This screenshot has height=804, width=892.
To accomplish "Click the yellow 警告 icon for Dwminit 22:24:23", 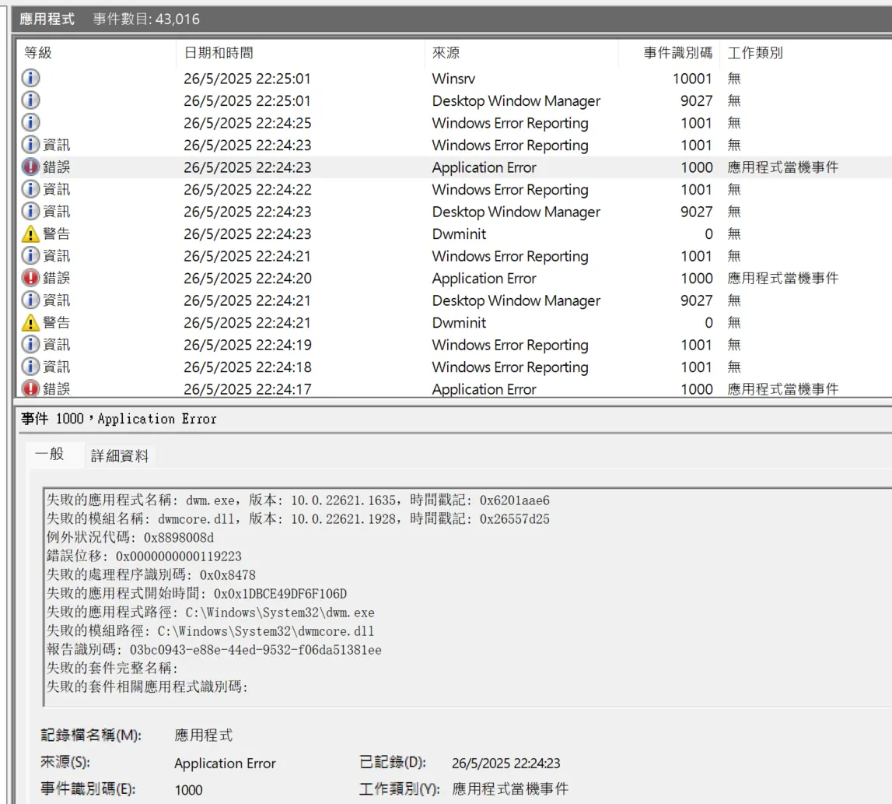I will [31, 233].
